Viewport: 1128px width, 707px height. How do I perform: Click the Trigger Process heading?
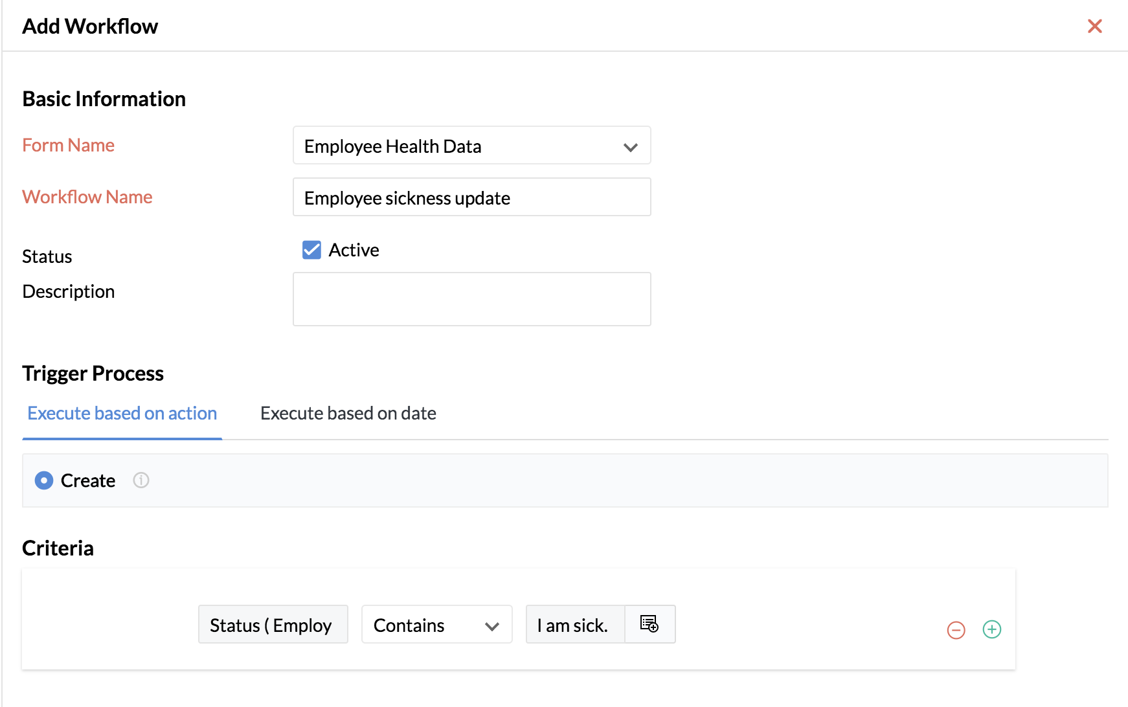pyautogui.click(x=93, y=374)
